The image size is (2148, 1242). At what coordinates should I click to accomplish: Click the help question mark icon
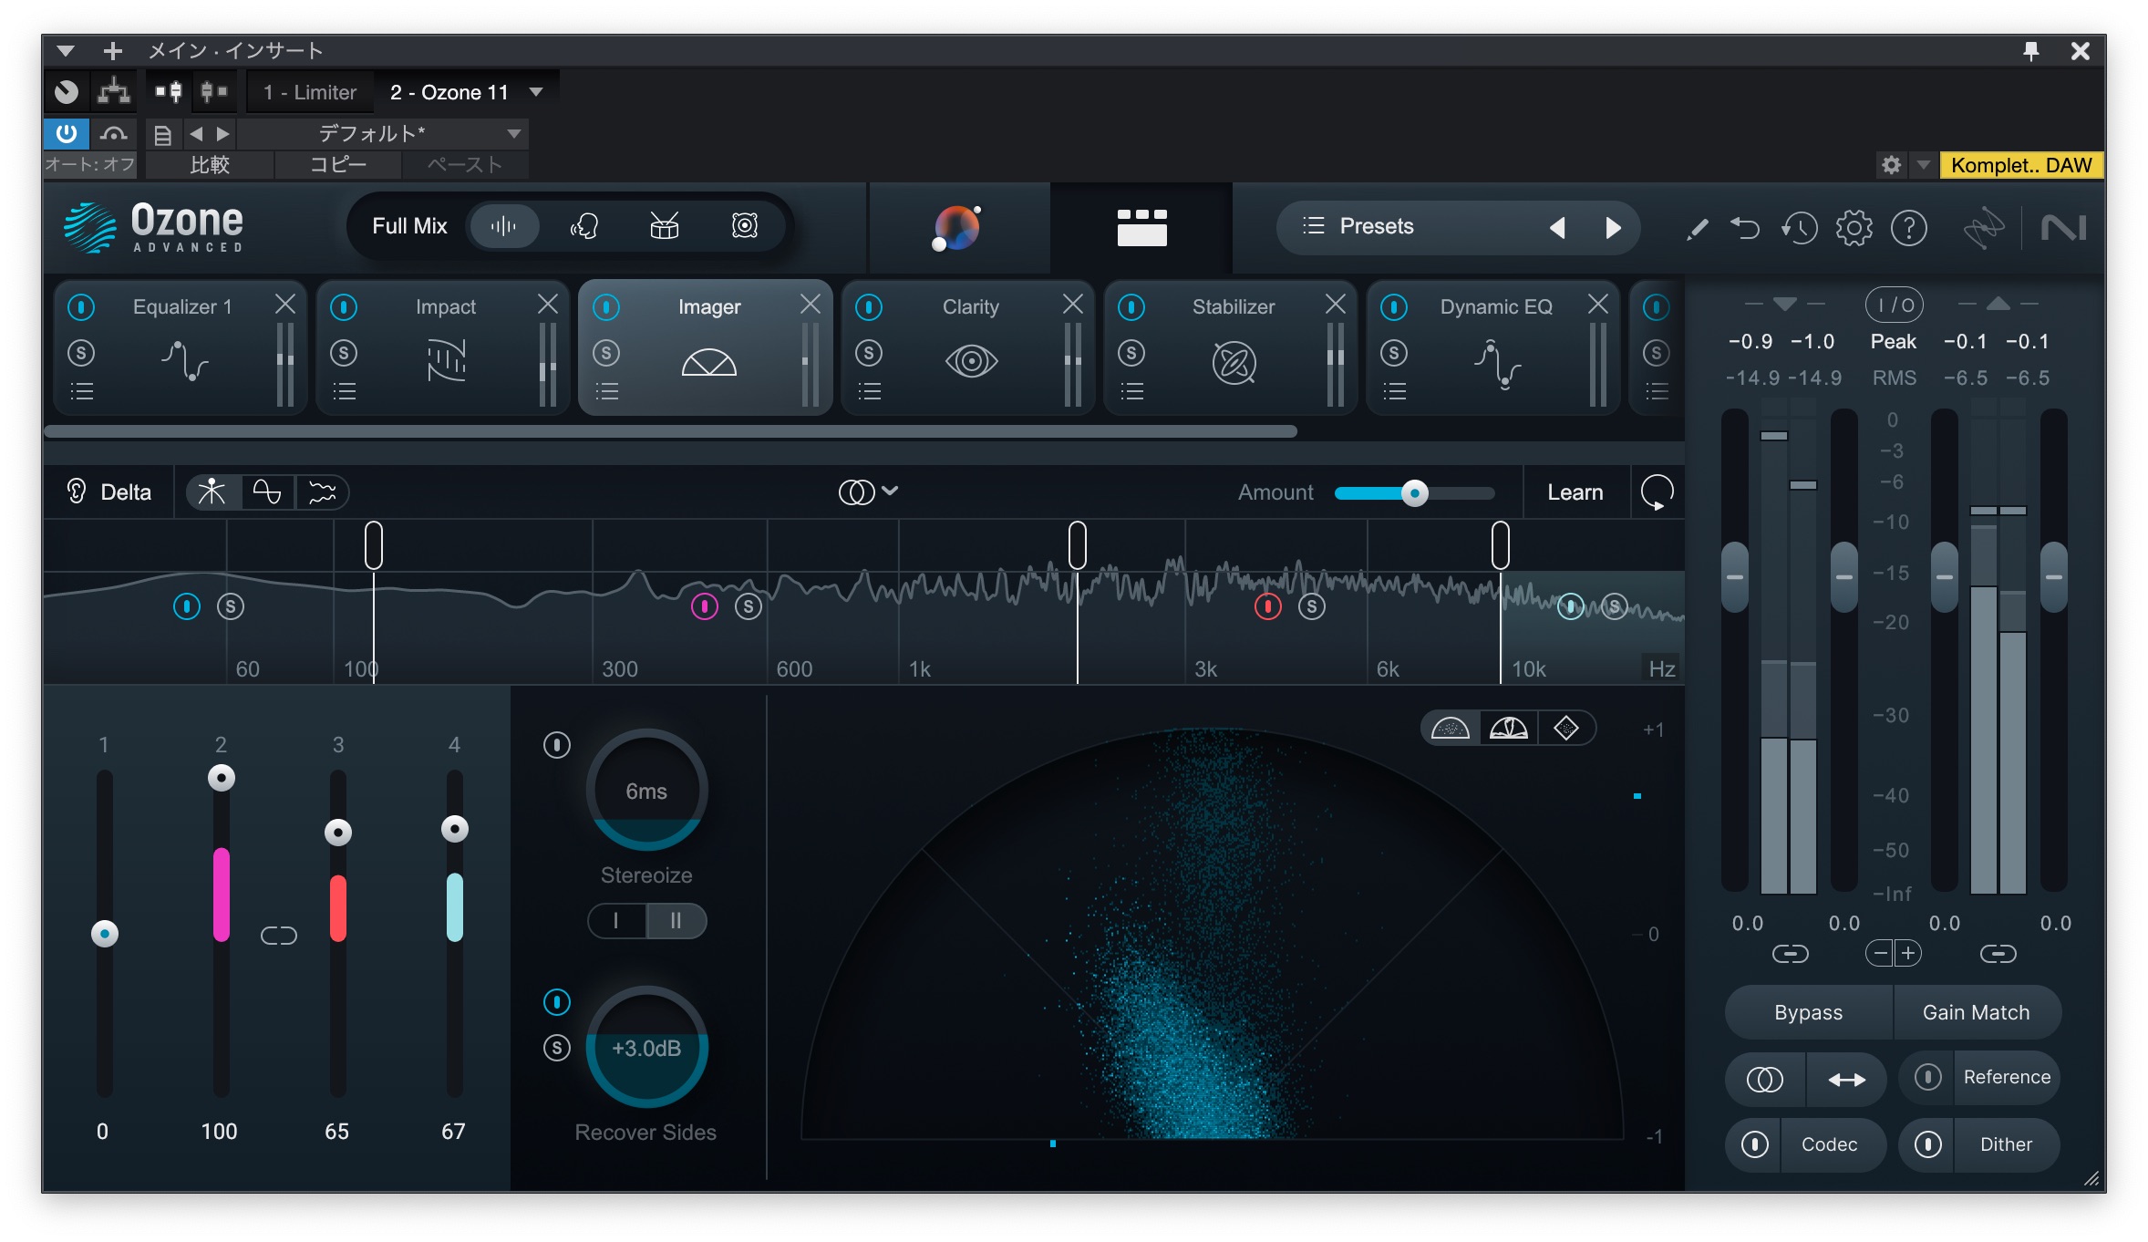pos(1908,228)
